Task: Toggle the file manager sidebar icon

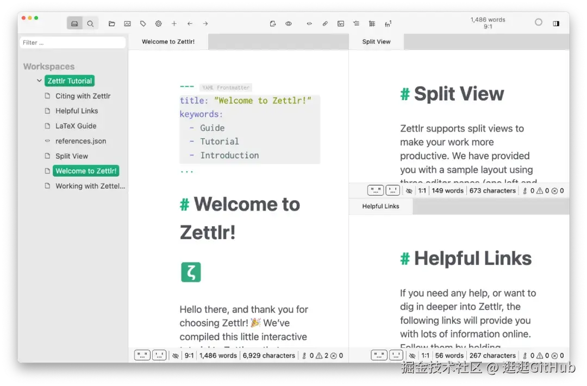Action: [x=74, y=23]
